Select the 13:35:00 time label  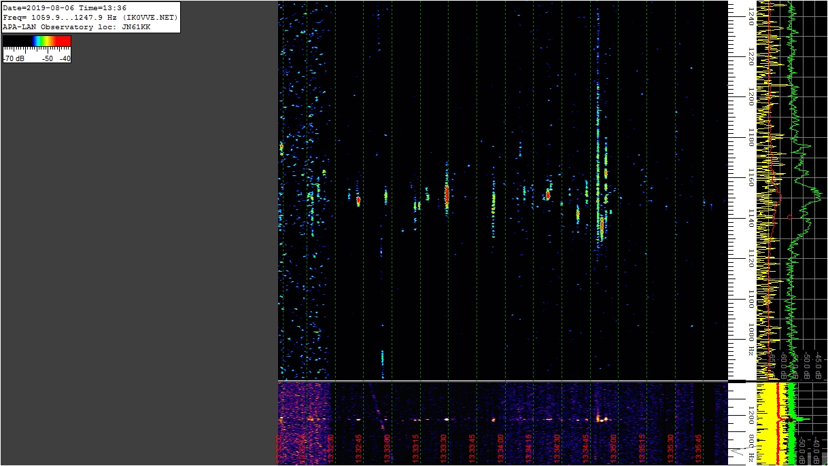click(615, 449)
